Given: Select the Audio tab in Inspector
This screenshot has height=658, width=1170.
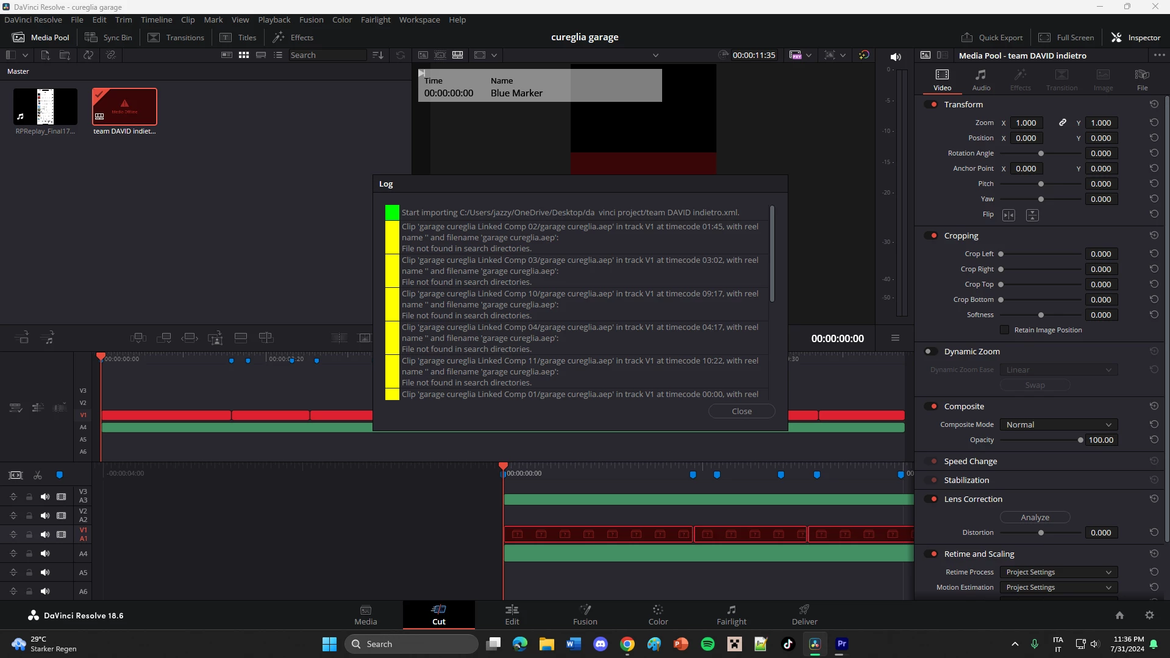Looking at the screenshot, I should click(981, 80).
